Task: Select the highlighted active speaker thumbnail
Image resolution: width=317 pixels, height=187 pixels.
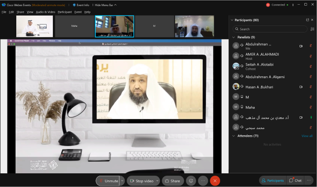Action: (114, 26)
